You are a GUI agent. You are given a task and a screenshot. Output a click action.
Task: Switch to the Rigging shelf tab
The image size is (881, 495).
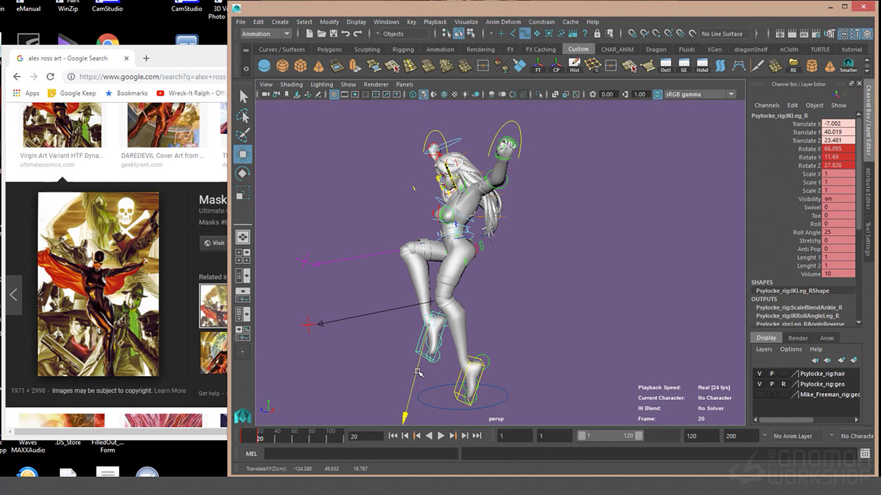(x=403, y=49)
